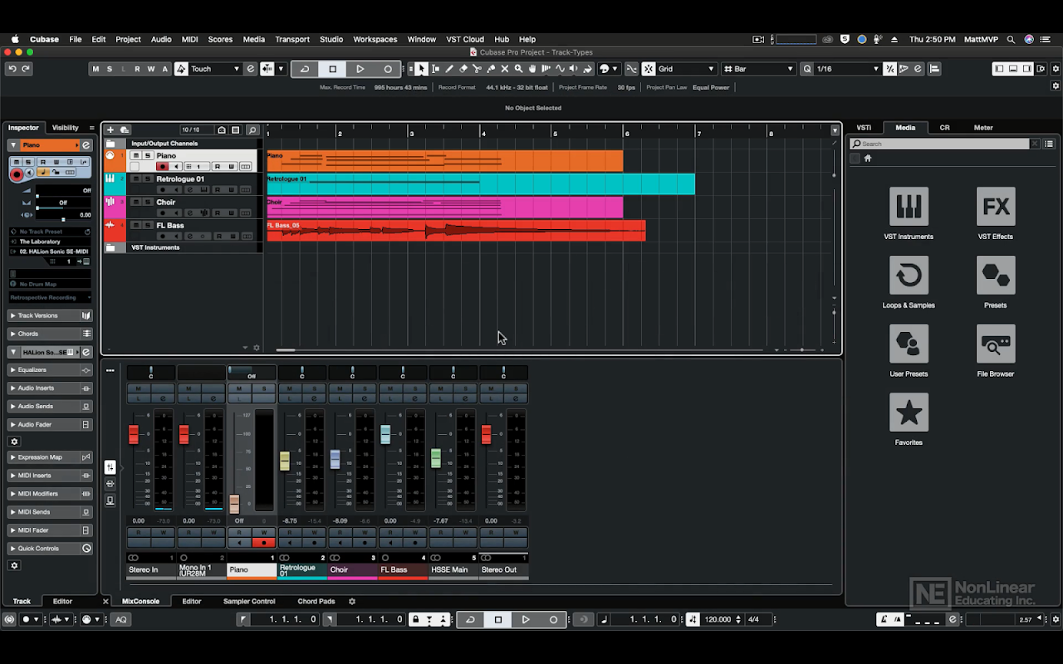Screen dimensions: 1063x664
Task: Open the VST Instruments media category
Action: [909, 207]
